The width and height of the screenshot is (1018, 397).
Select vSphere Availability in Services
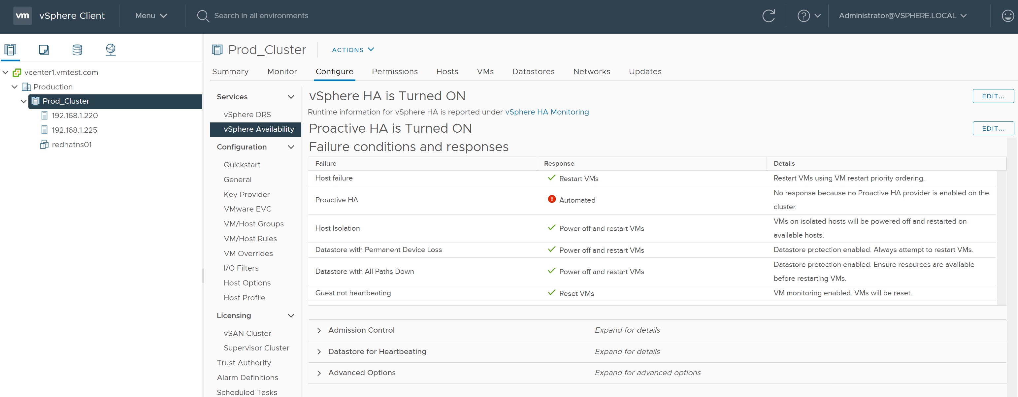255,130
